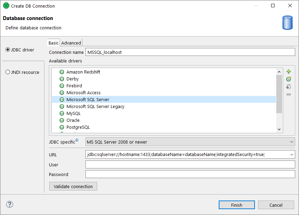Screen dimensions: 299x215
Task: Open help via the question mark icon
Action: coord(9,204)
